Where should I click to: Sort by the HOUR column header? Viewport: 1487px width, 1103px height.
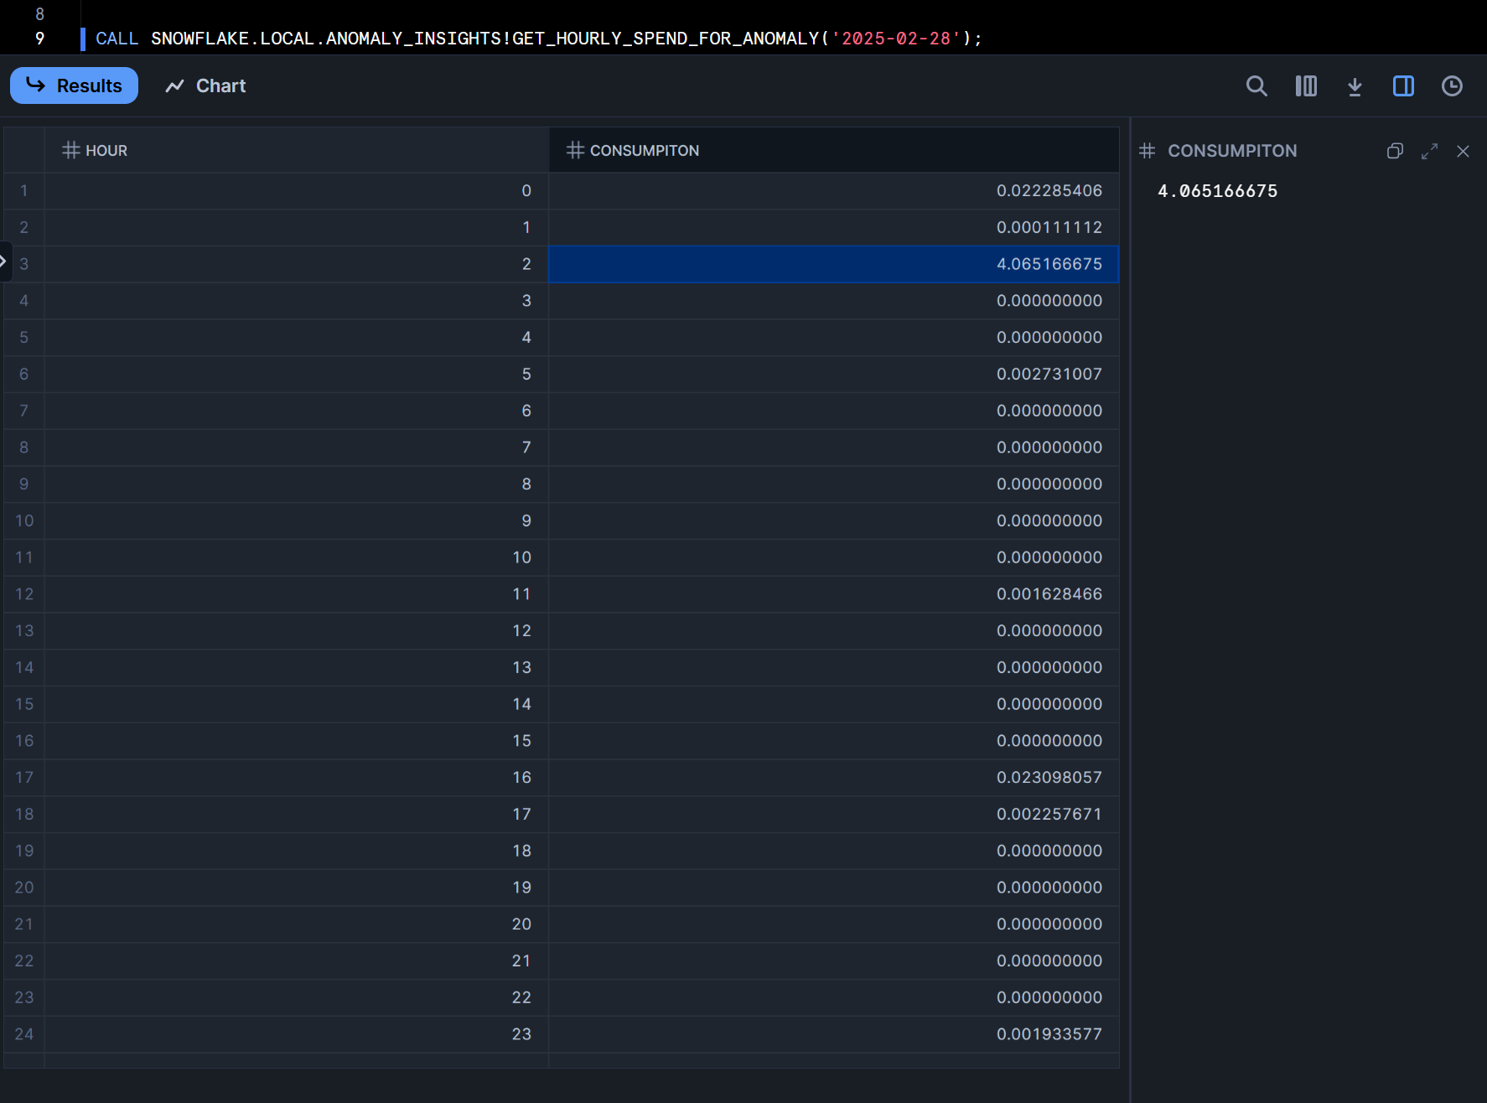296,150
